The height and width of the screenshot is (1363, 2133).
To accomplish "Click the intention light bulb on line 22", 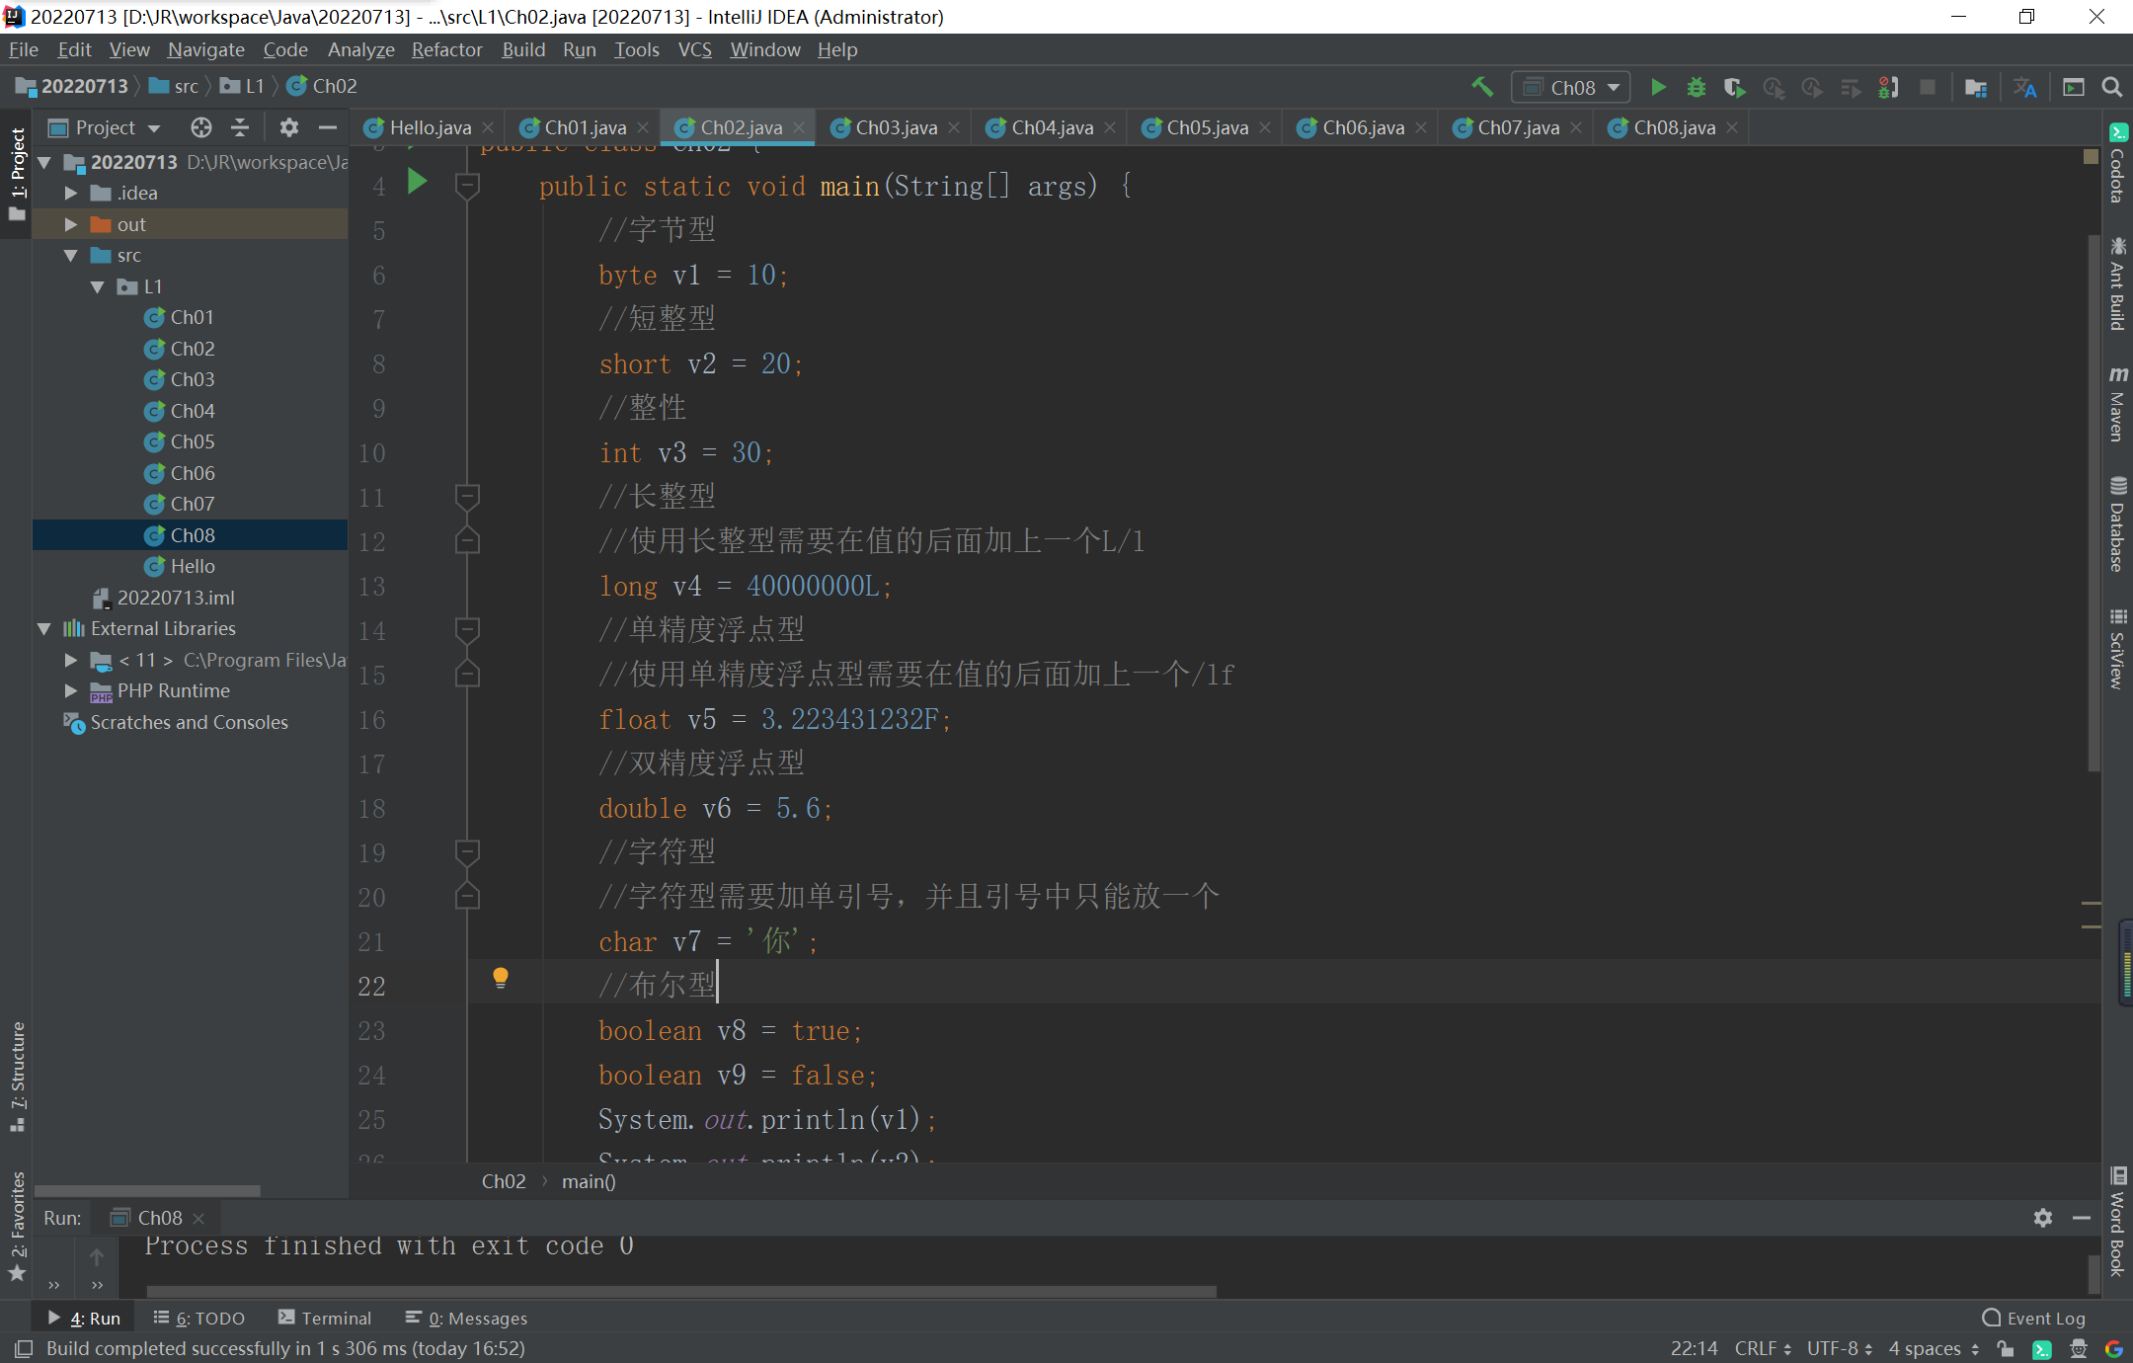I will point(501,978).
